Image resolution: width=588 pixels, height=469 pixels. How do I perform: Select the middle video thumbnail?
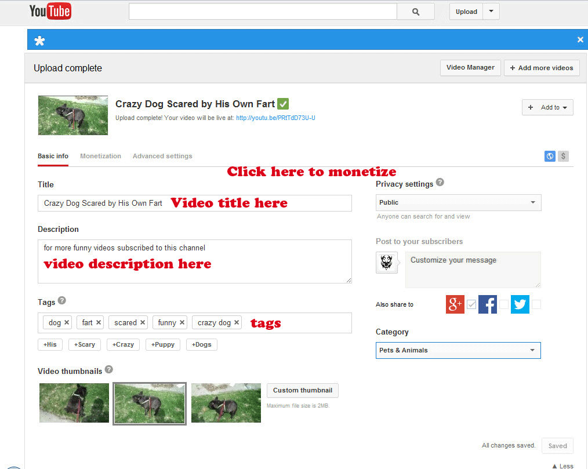coord(149,402)
